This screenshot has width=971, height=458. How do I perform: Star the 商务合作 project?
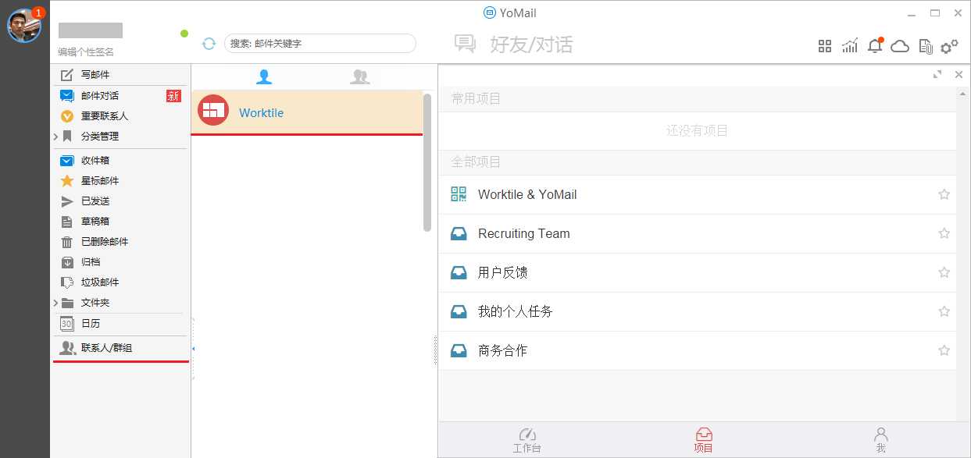click(944, 350)
